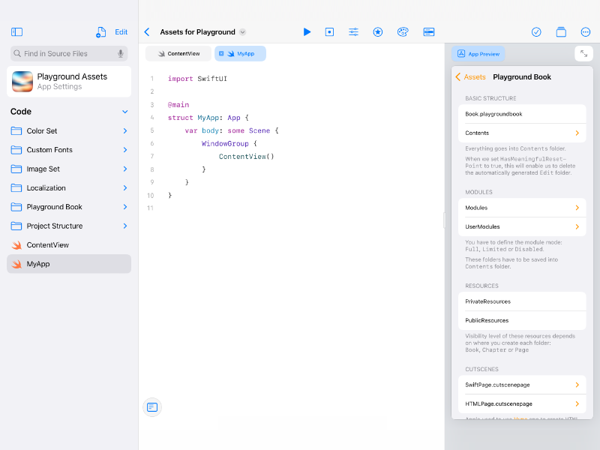This screenshot has width=600, height=450.
Task: Open the Modules row in the preview list
Action: tap(521, 208)
